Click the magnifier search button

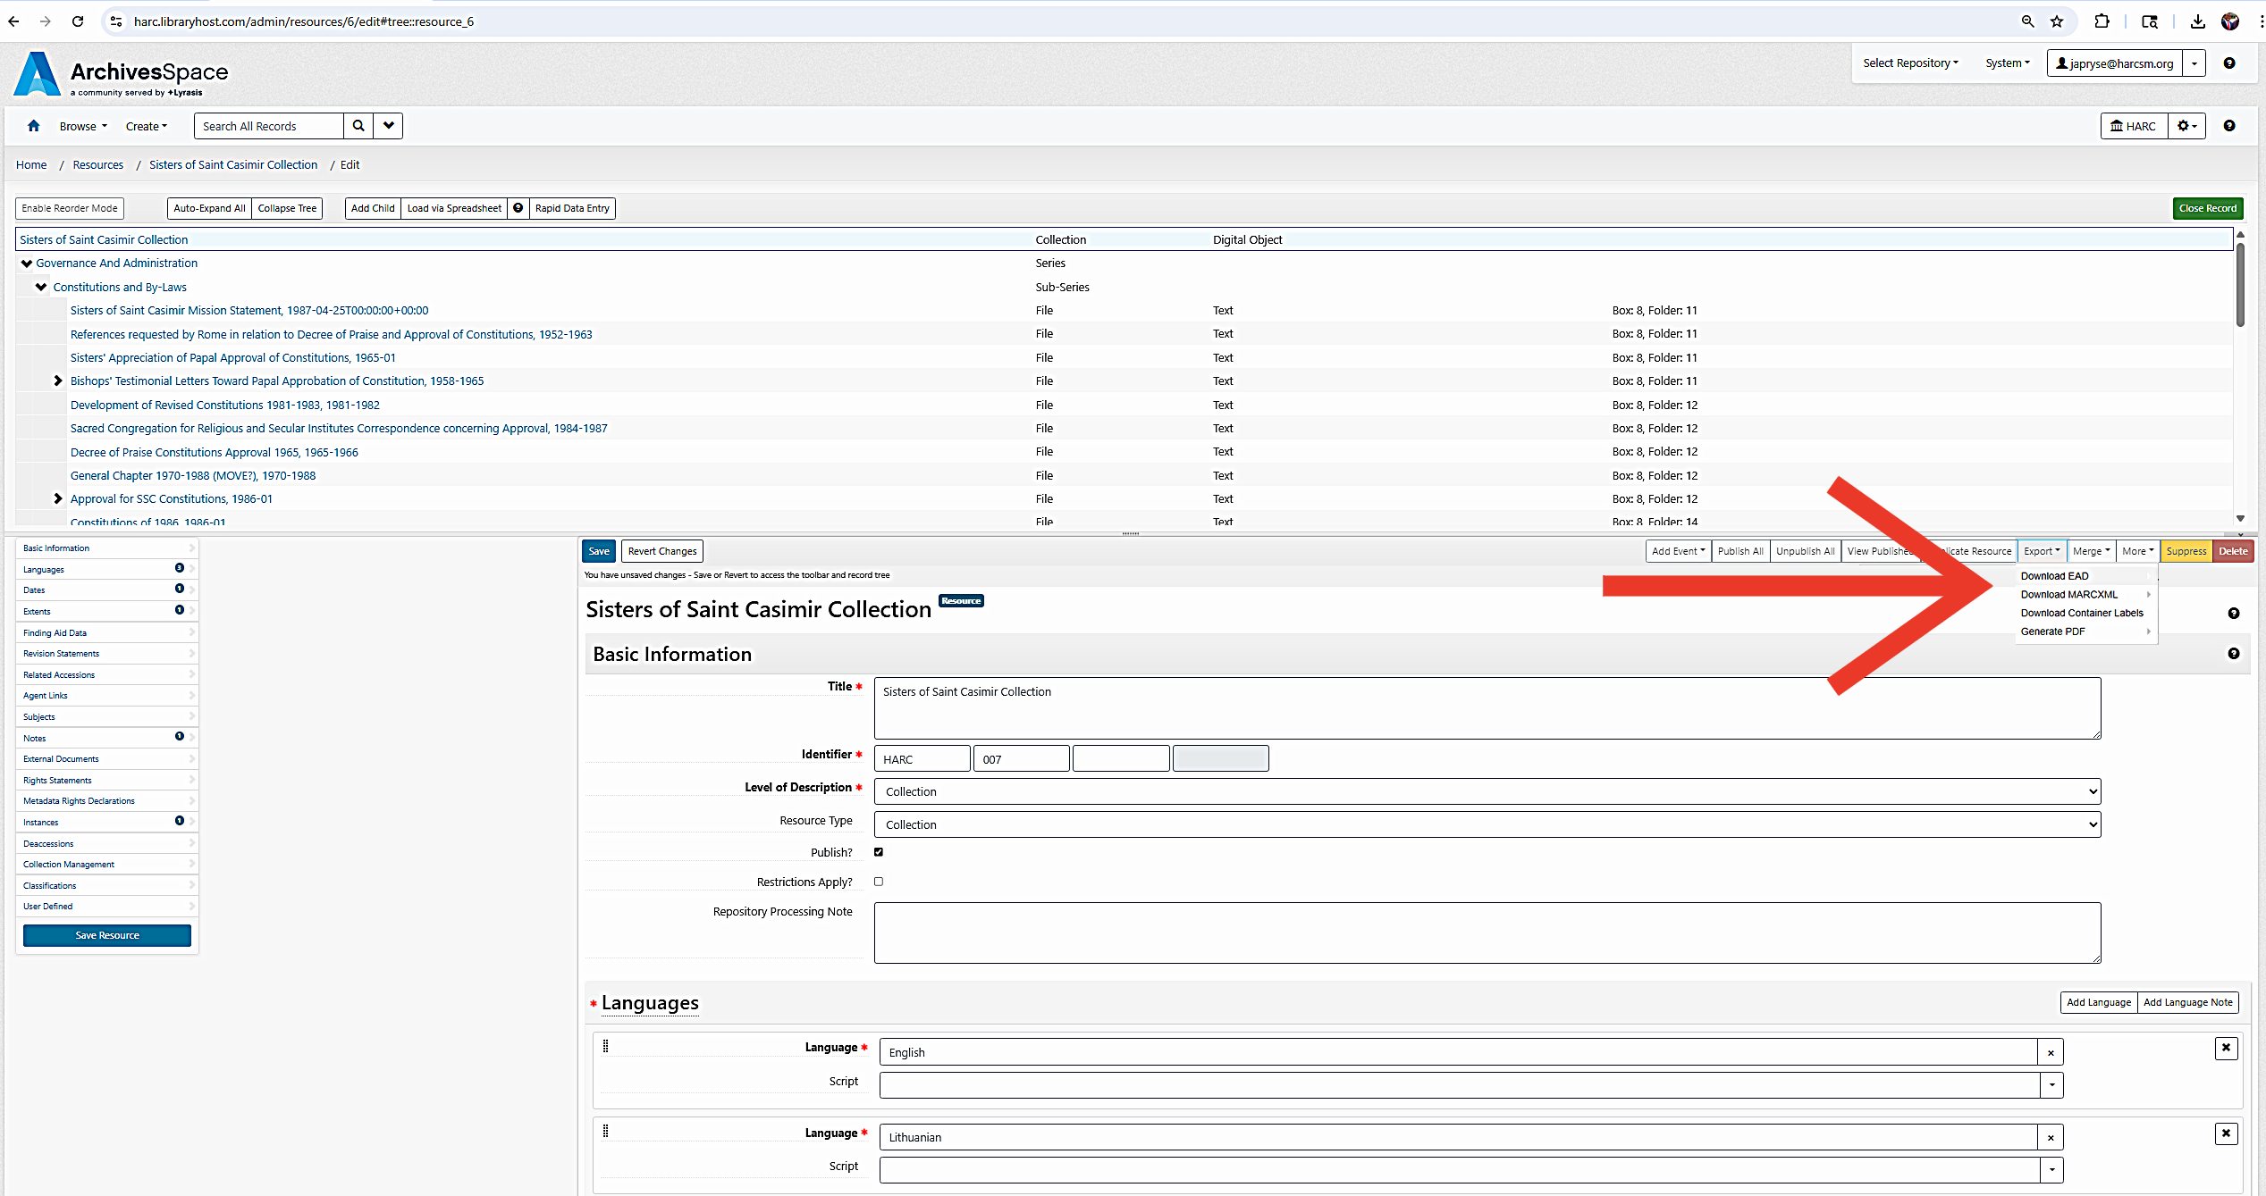pos(358,126)
